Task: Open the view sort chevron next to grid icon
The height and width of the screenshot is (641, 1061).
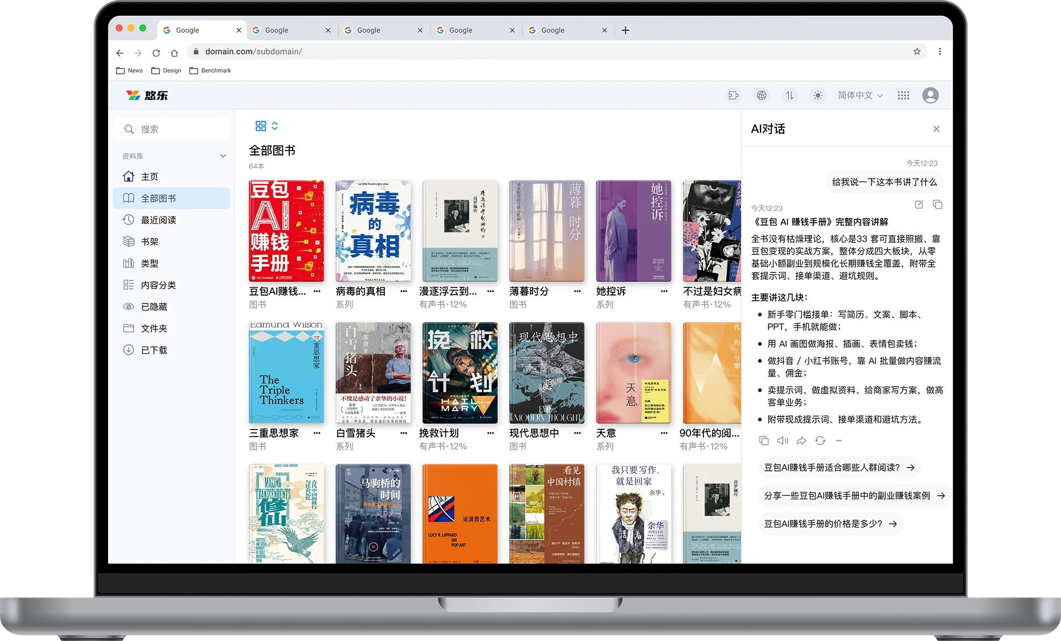Action: coord(275,126)
